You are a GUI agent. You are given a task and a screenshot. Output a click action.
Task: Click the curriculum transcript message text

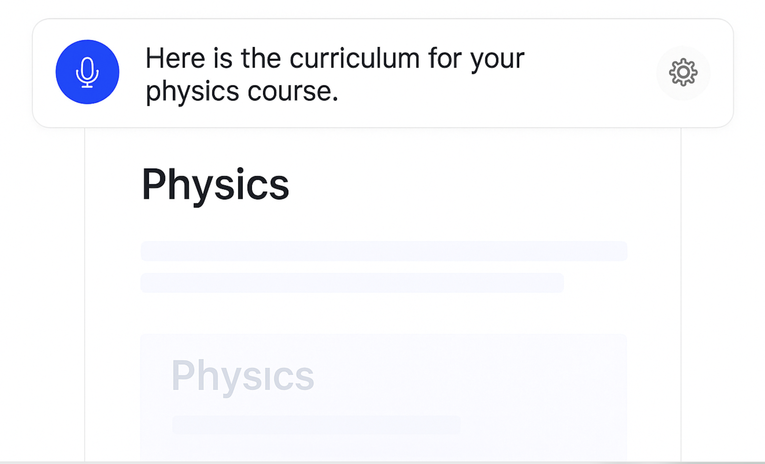tap(335, 74)
